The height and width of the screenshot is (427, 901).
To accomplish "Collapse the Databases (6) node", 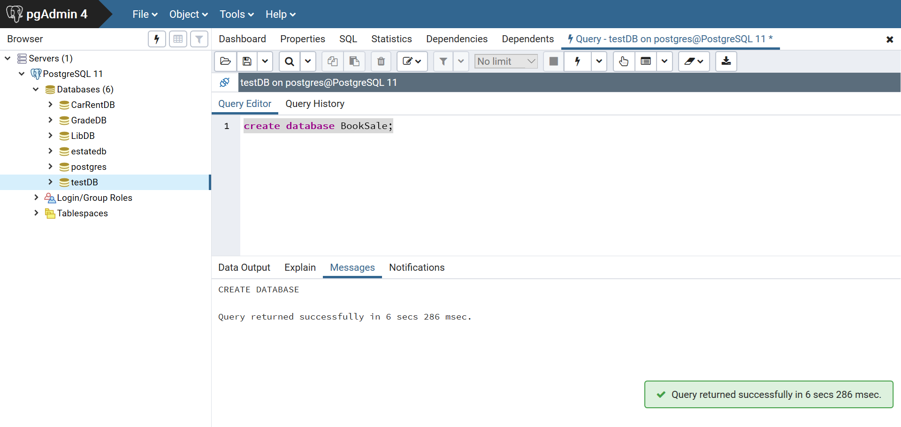I will [x=36, y=89].
